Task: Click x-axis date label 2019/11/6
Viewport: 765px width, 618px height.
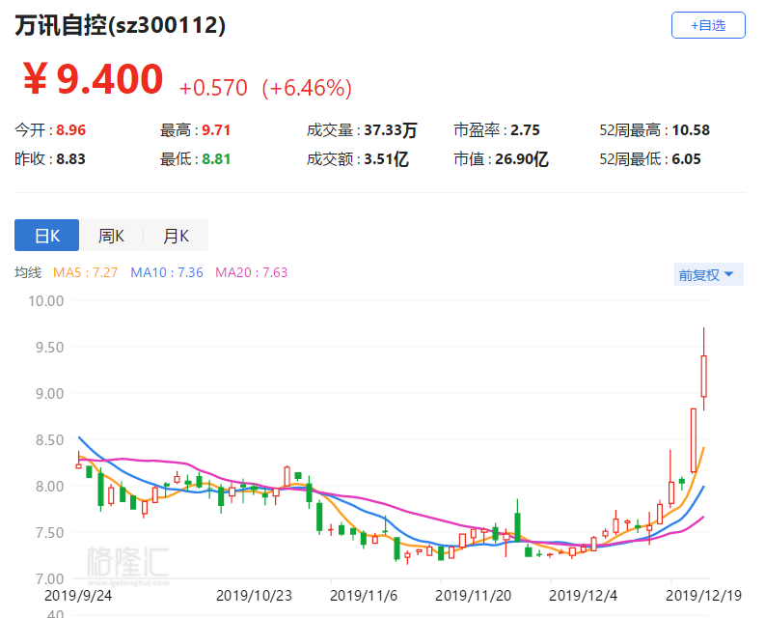Action: coord(364,596)
